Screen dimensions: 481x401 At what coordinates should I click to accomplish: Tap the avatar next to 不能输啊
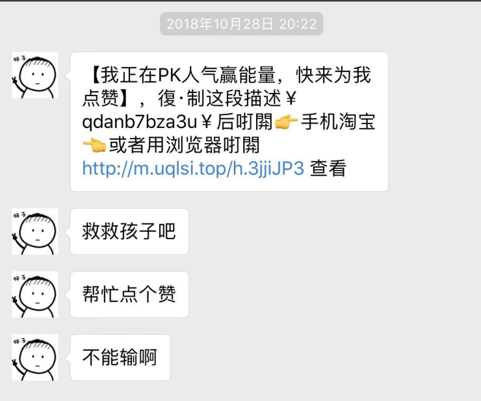pyautogui.click(x=35, y=357)
